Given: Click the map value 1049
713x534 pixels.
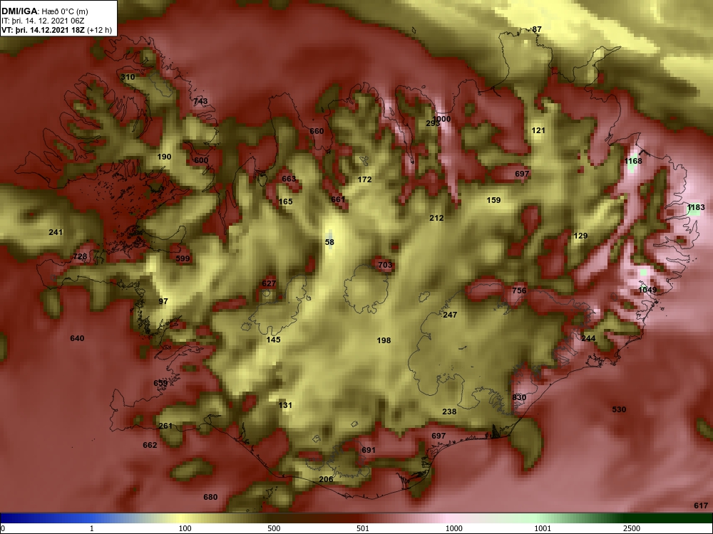Looking at the screenshot, I should (x=647, y=290).
